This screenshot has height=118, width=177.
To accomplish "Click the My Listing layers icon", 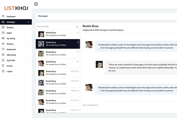I will coord(3,38).
